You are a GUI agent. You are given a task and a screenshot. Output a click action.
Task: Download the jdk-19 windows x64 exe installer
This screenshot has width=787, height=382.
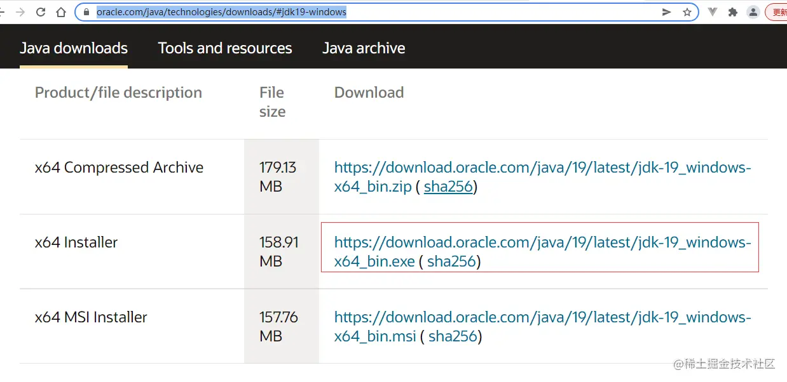pyautogui.click(x=542, y=252)
